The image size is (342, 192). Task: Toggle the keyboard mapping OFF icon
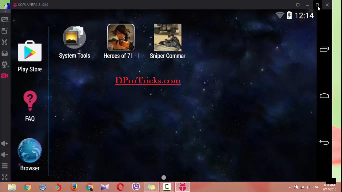5,20
